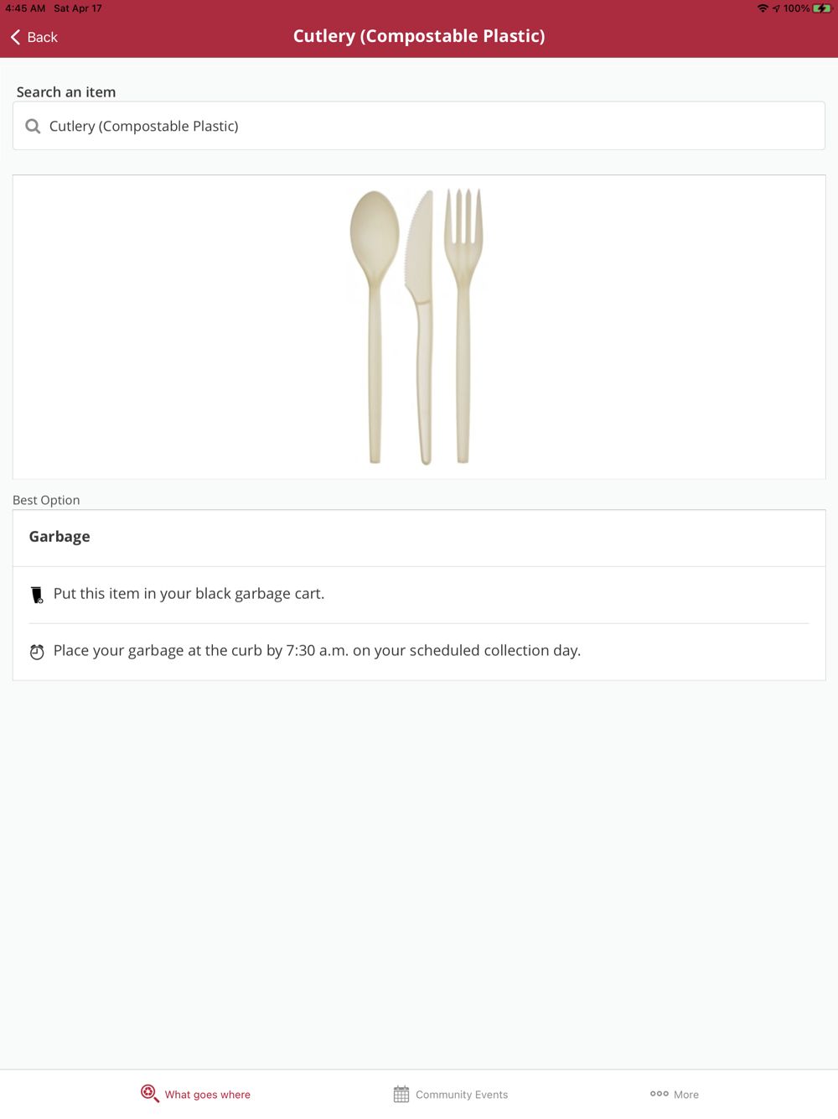
Task: Open the What goes where tab
Action: point(195,1094)
